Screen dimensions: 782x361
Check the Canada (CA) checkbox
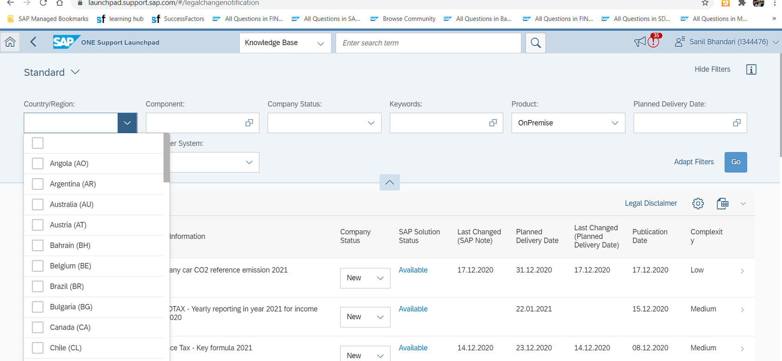(38, 327)
